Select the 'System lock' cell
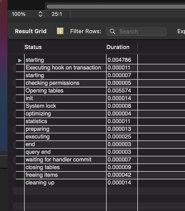The width and height of the screenshot is (185, 211). pos(65,106)
